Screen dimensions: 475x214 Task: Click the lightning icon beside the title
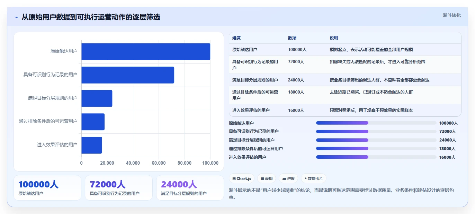coord(17,17)
